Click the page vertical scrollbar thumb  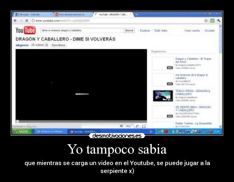point(220,40)
